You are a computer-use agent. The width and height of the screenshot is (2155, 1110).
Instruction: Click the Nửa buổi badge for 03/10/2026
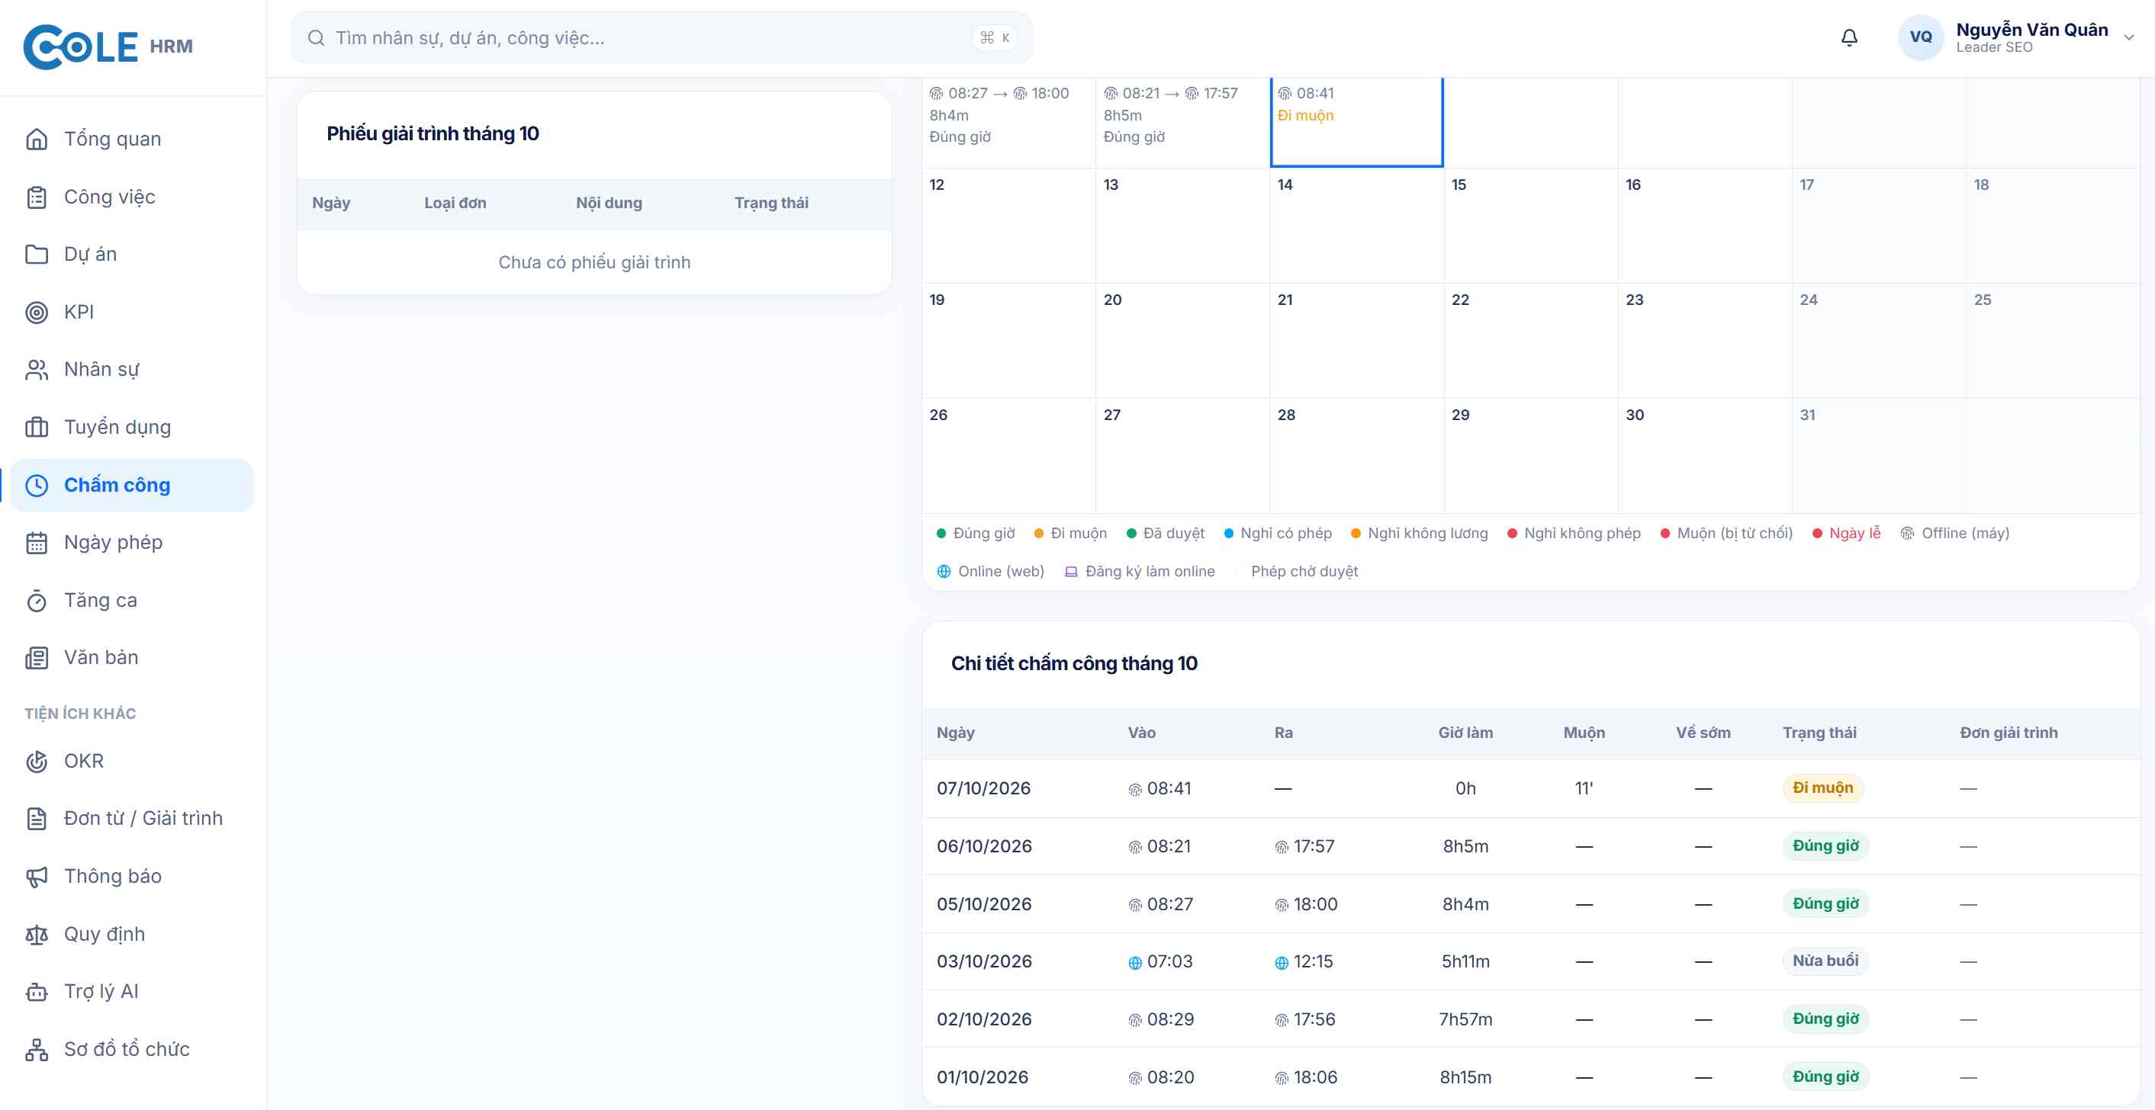pyautogui.click(x=1825, y=961)
